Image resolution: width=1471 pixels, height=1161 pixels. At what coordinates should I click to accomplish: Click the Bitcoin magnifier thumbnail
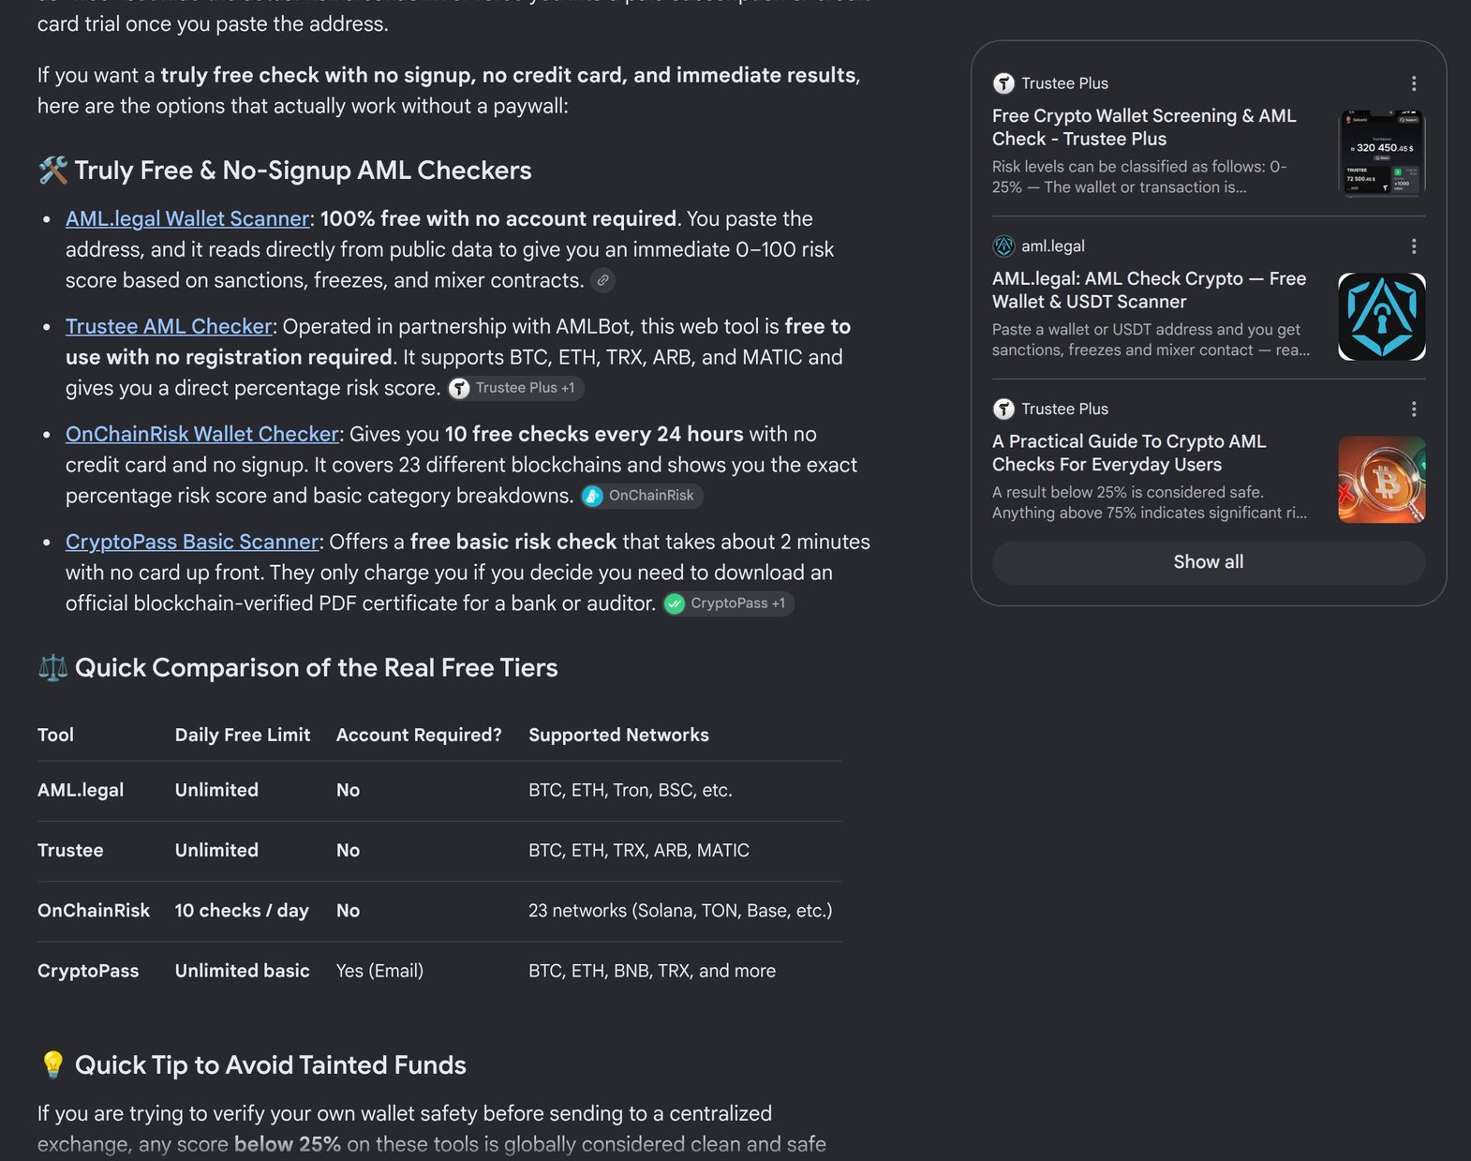[1382, 480]
